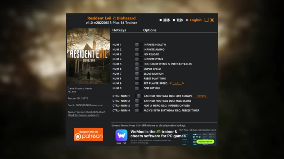Select Simplified Chinese 简体 language

161,20
